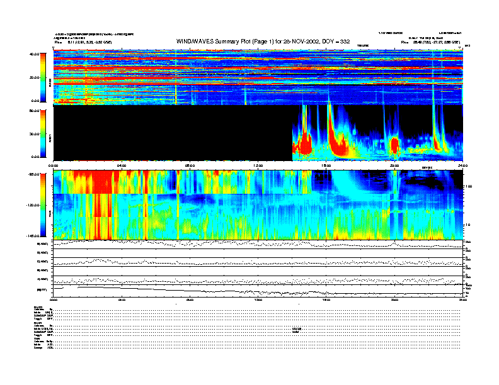Click the 20.00 label on RAD2 scale
The height and width of the screenshot is (385, 499).
click(35, 77)
